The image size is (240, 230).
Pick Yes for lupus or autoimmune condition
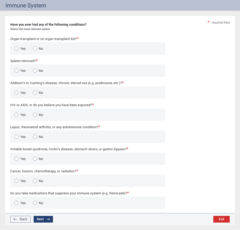coord(16,137)
